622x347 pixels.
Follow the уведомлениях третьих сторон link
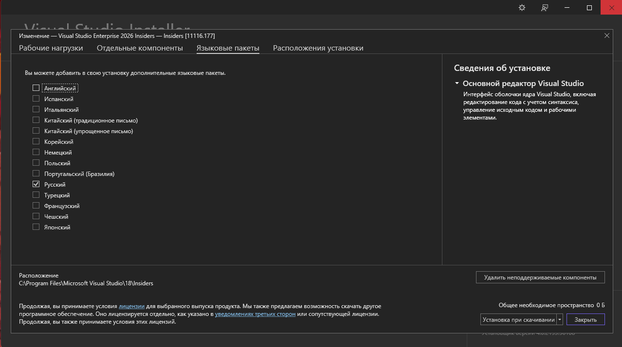(x=255, y=314)
